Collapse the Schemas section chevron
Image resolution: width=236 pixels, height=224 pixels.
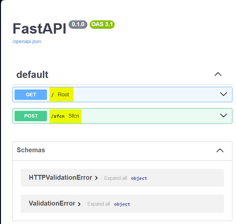pos(220,150)
